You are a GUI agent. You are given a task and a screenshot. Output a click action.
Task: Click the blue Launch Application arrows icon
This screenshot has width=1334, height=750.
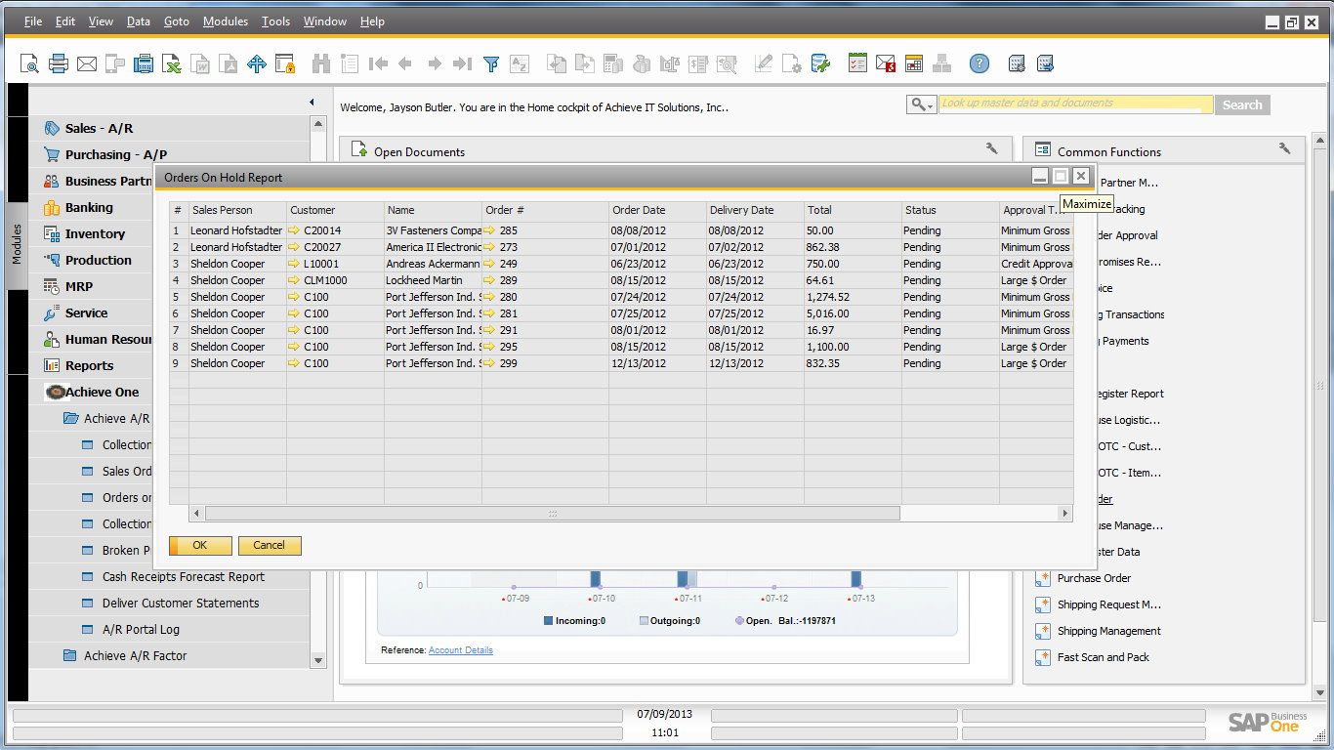[x=257, y=64]
